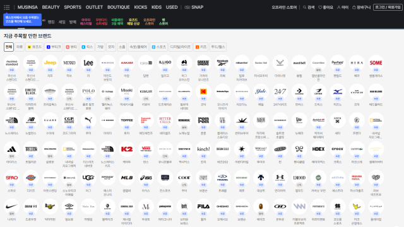Screen dimensions: 404x227
Task: Switch to the SPORTS section
Action: click(x=73, y=7)
